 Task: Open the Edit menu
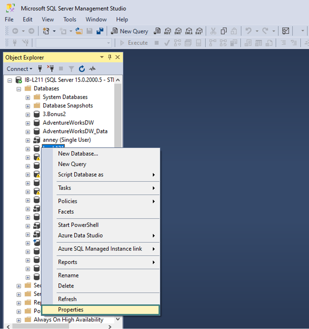coord(27,19)
